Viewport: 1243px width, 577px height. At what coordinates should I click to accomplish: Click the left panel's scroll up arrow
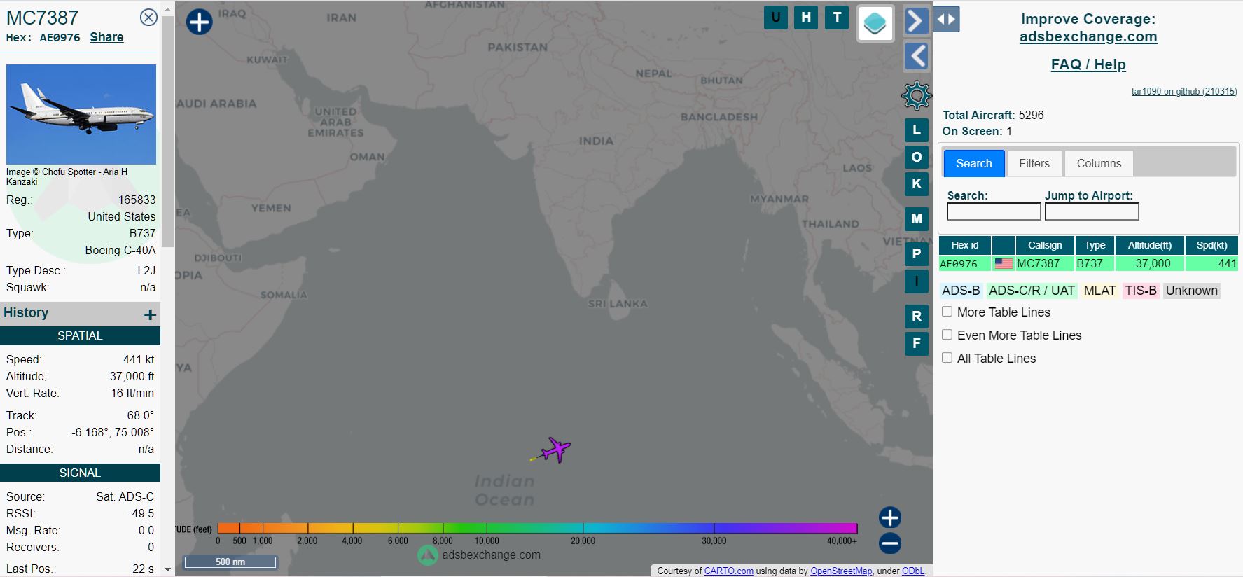(x=167, y=11)
